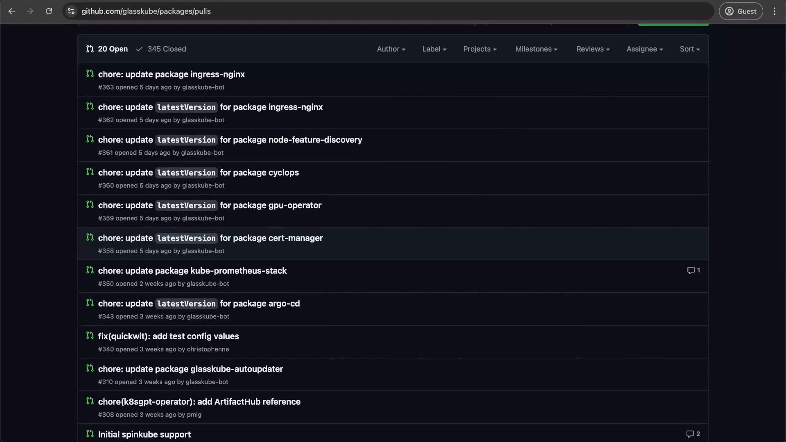Viewport: 786px width, 442px height.
Task: Click the browser back arrow
Action: pos(11,11)
